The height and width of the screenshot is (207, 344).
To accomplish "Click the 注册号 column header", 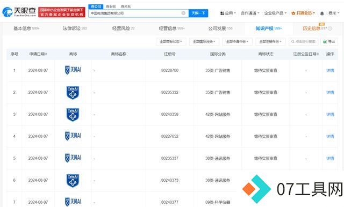I will (x=170, y=54).
